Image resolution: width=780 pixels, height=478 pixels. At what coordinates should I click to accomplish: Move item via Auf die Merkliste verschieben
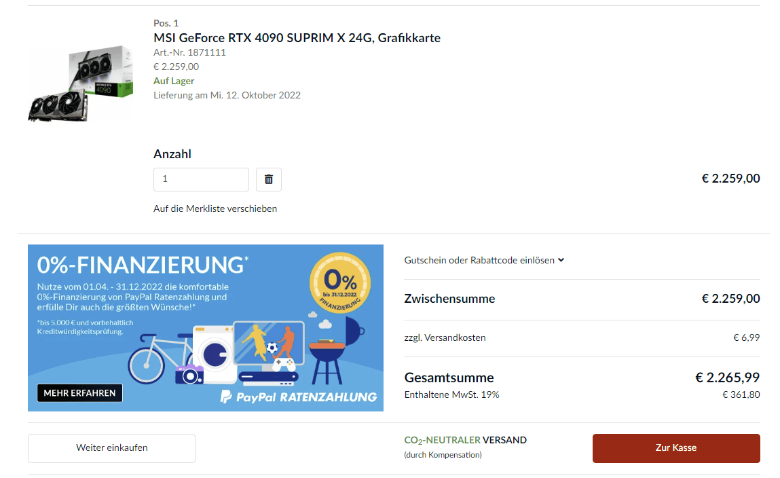pyautogui.click(x=215, y=209)
